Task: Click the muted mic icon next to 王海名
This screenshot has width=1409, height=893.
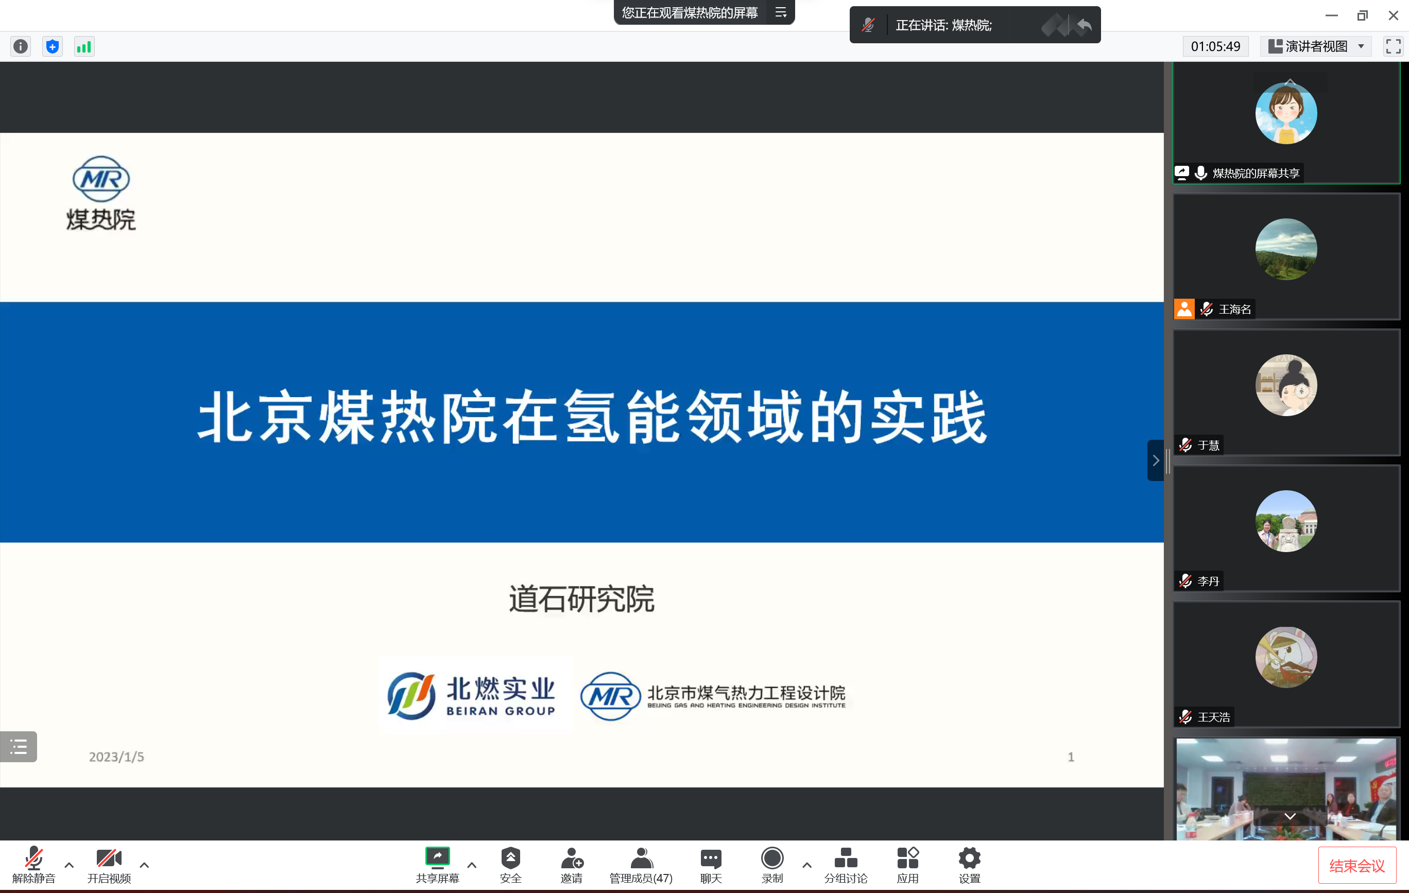Action: pyautogui.click(x=1206, y=309)
